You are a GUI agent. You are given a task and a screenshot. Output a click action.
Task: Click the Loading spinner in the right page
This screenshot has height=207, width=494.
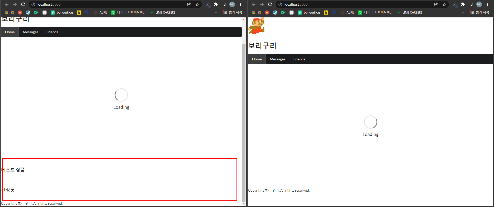pyautogui.click(x=371, y=122)
